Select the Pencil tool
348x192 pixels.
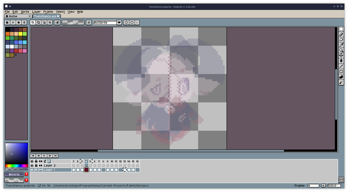pos(341,34)
